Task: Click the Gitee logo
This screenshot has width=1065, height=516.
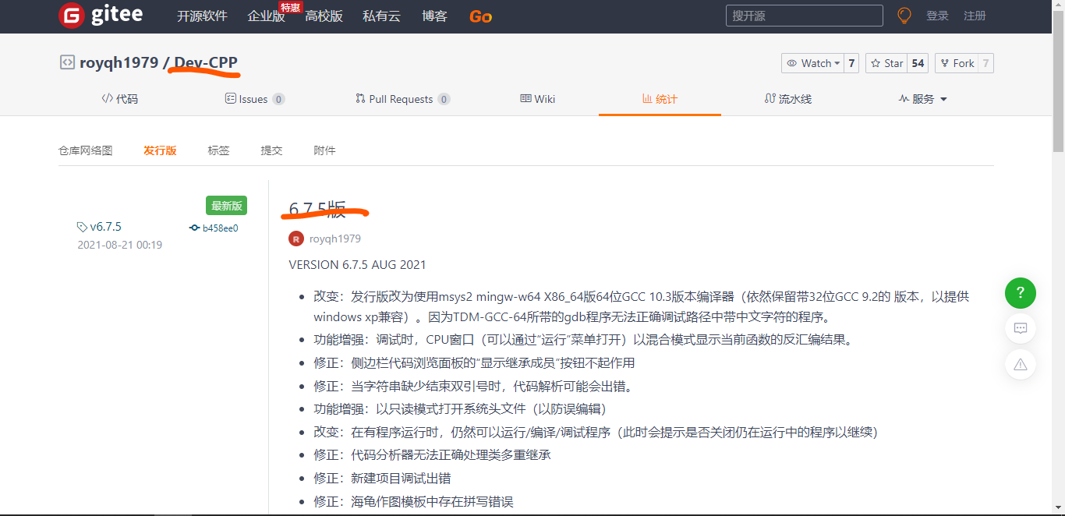Action: tap(100, 16)
